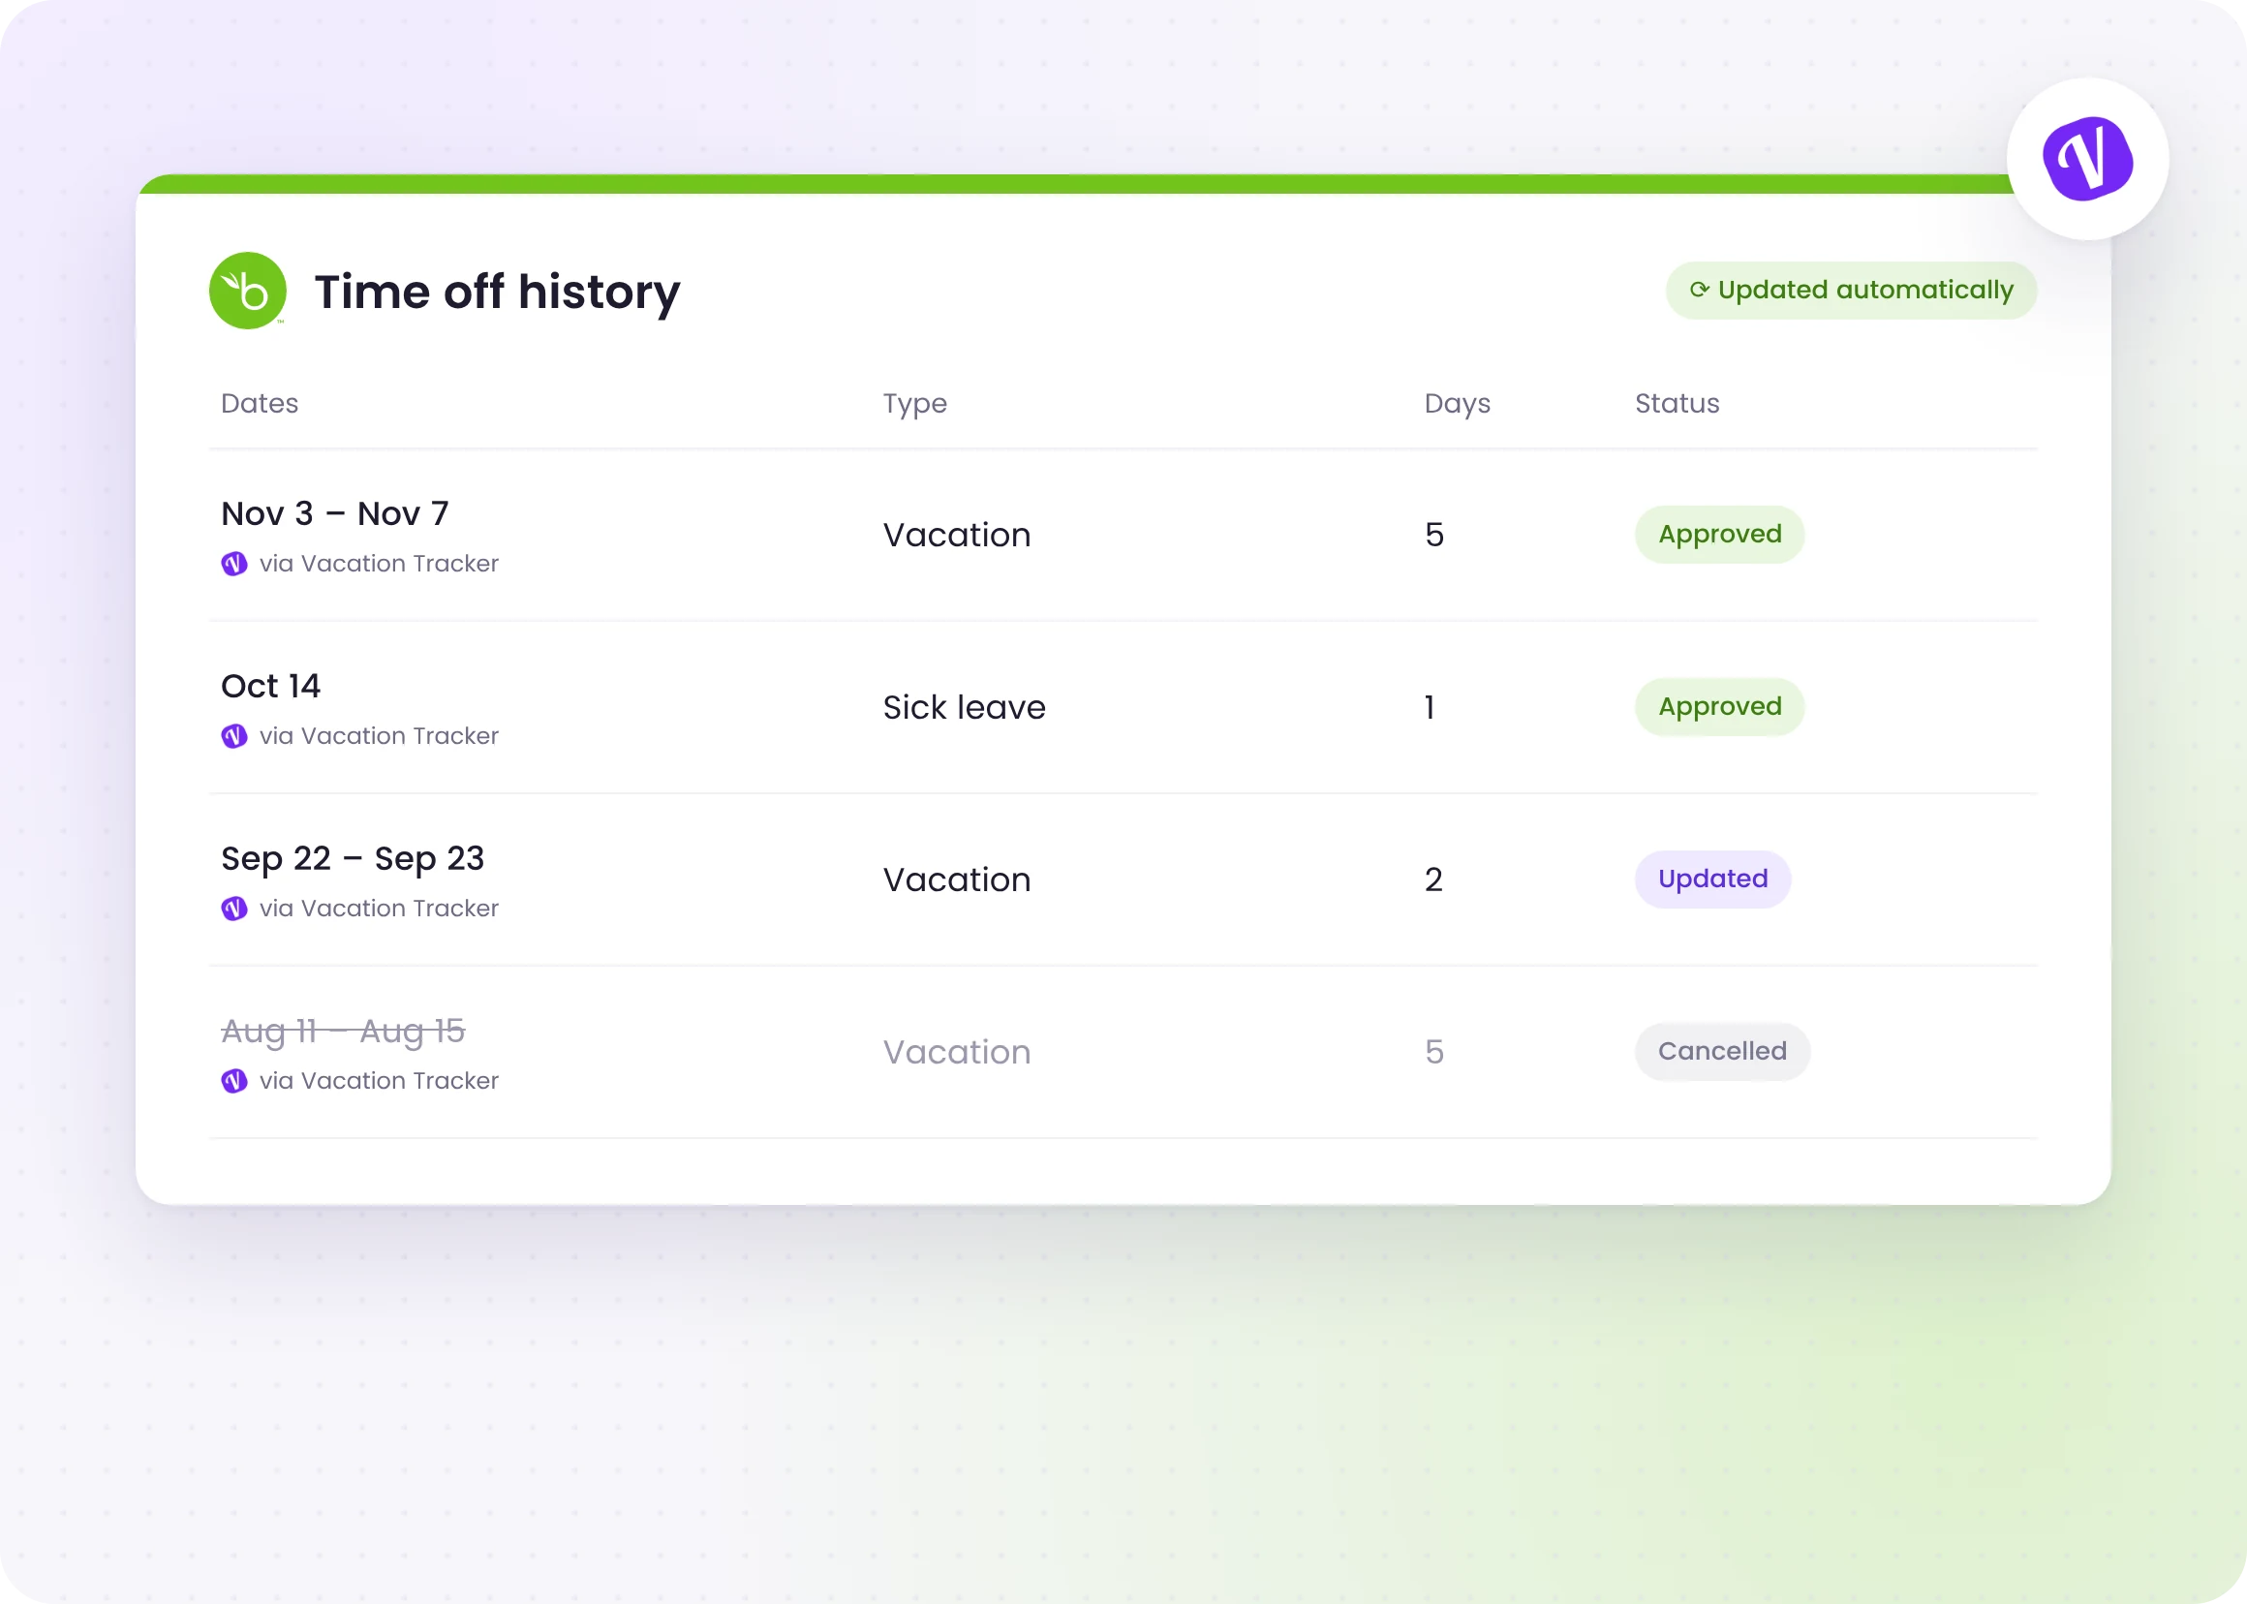Click the Days column header
Image resolution: width=2247 pixels, height=1604 pixels.
[1457, 404]
